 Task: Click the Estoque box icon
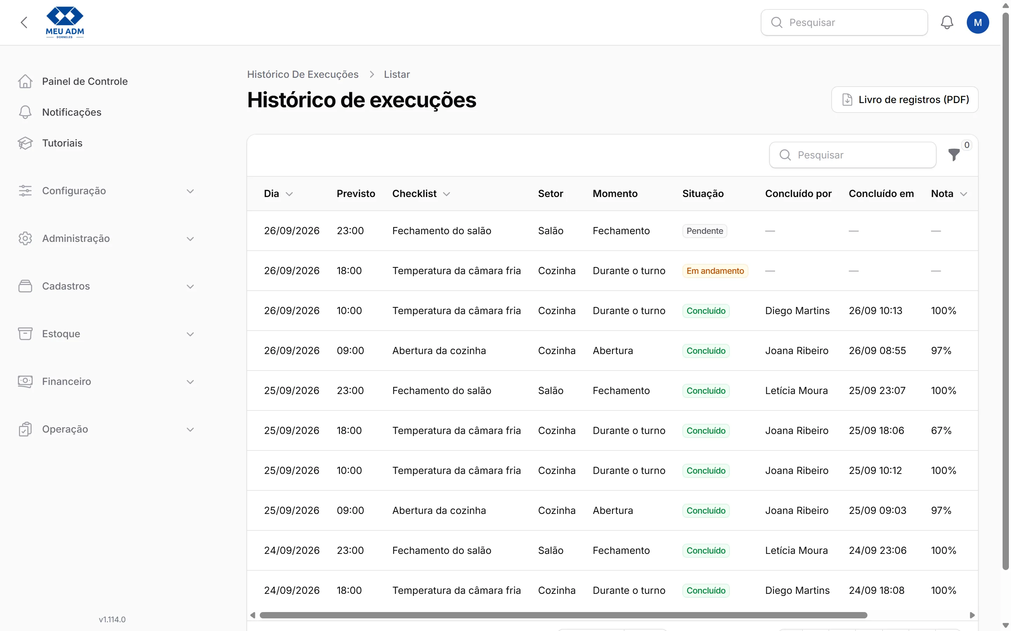pyautogui.click(x=25, y=334)
